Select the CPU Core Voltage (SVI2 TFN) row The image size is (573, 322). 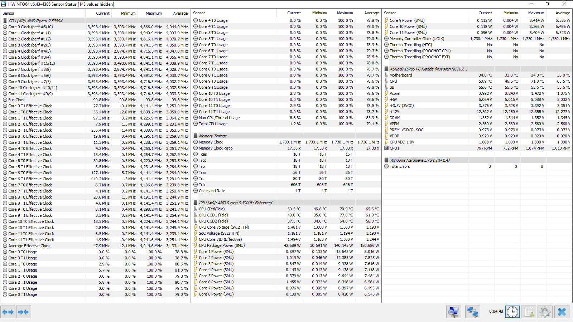point(286,227)
